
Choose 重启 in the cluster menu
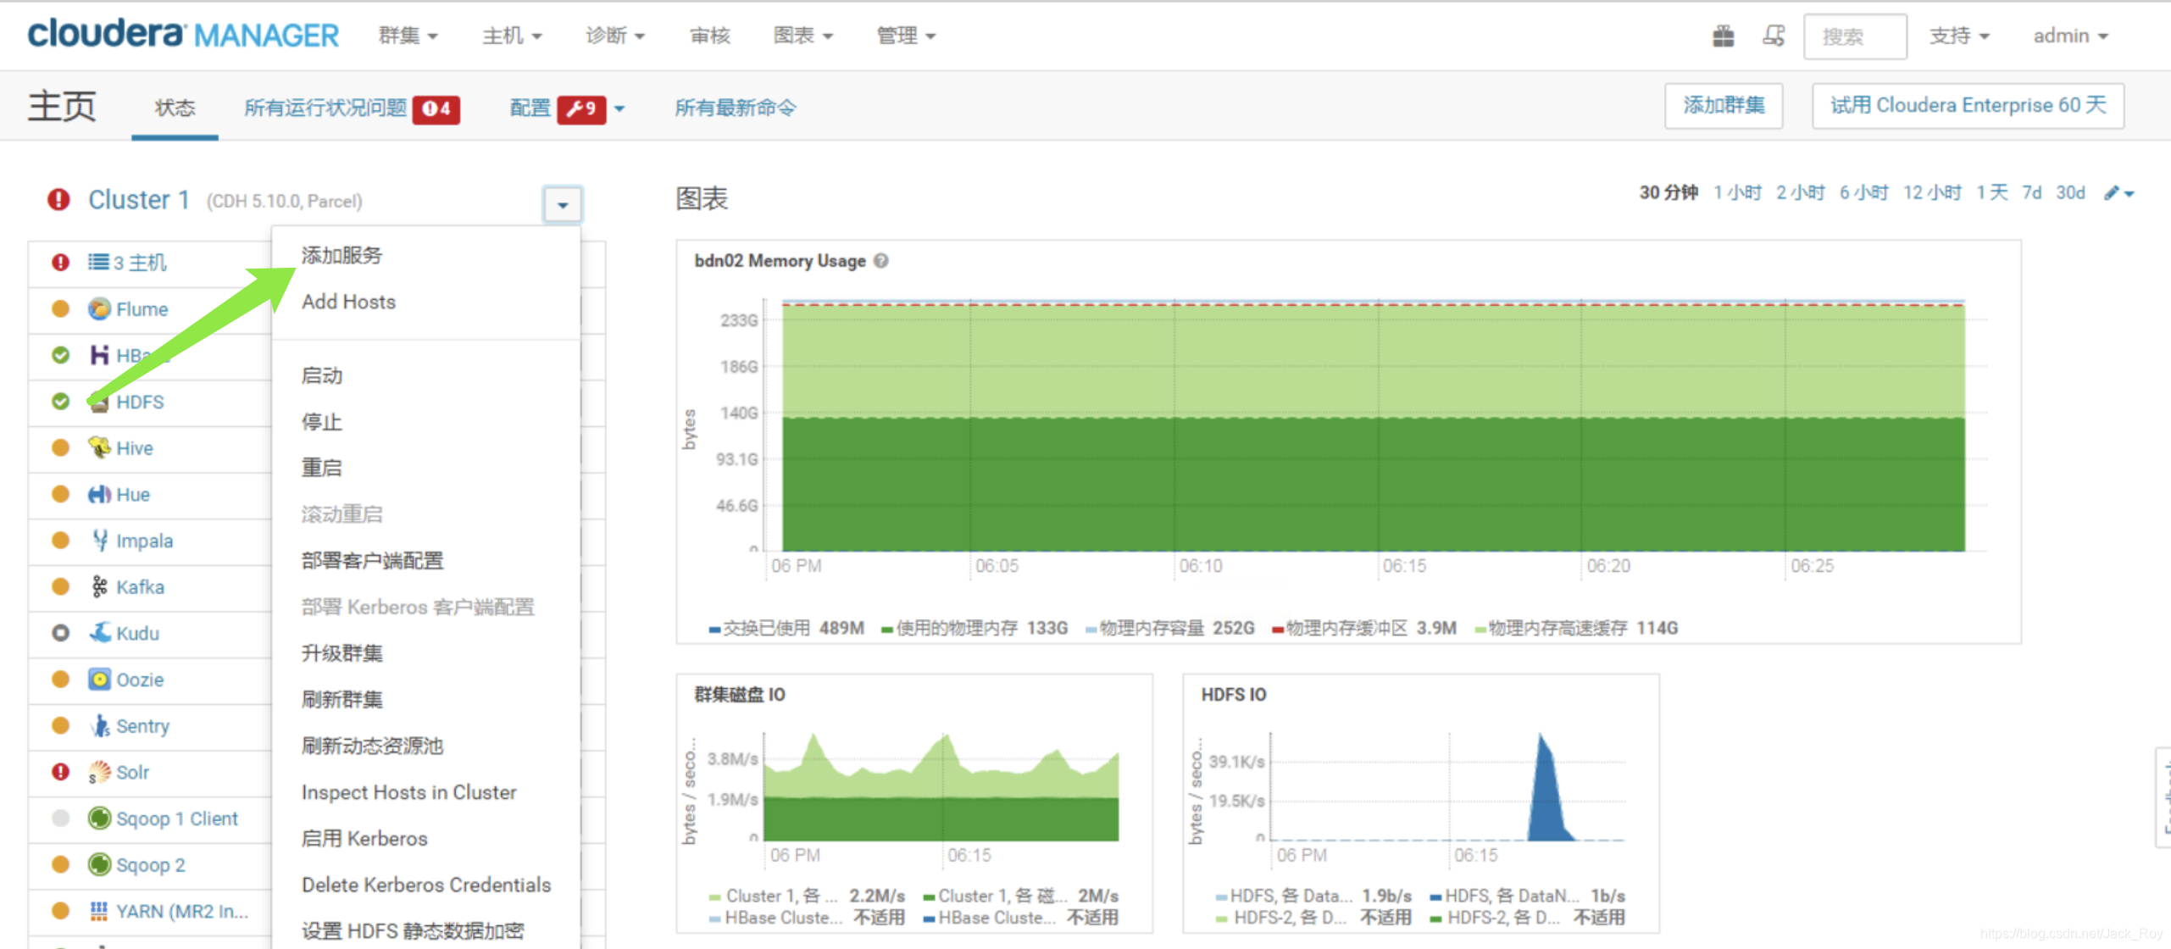[321, 468]
